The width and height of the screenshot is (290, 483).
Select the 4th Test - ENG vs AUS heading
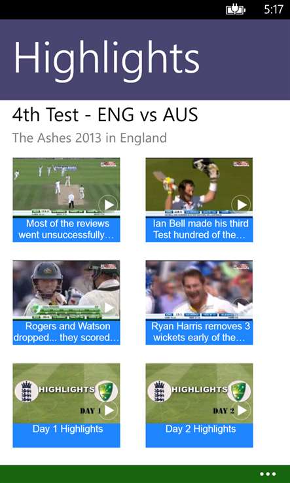click(105, 115)
